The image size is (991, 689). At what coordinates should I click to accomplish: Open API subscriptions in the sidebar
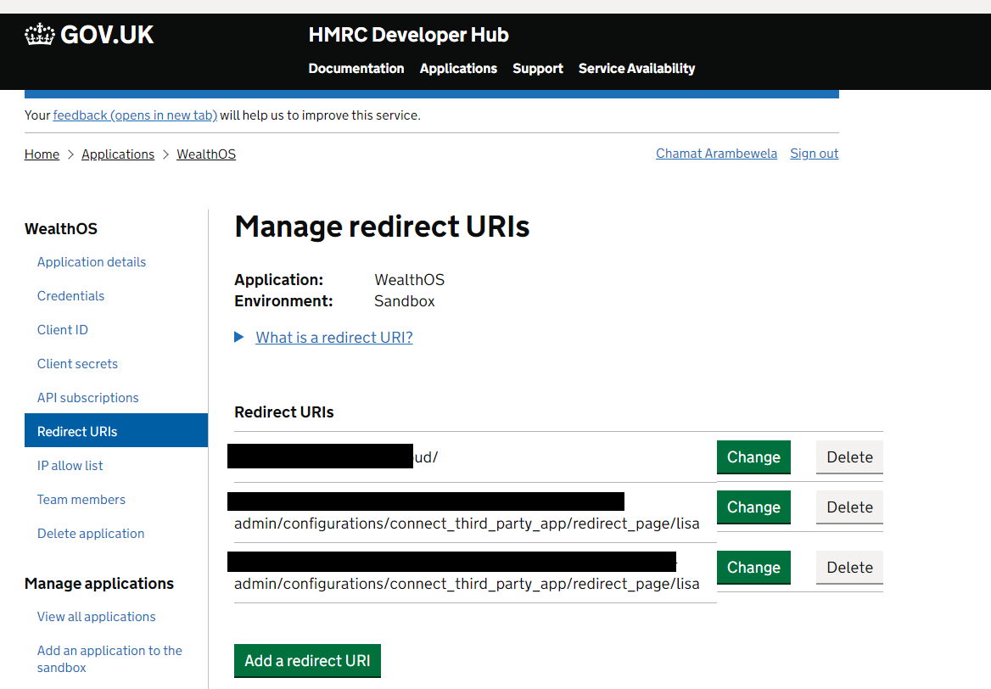coord(88,398)
